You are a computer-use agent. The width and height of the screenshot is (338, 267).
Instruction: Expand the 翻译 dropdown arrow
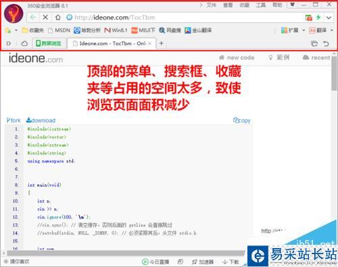332,30
